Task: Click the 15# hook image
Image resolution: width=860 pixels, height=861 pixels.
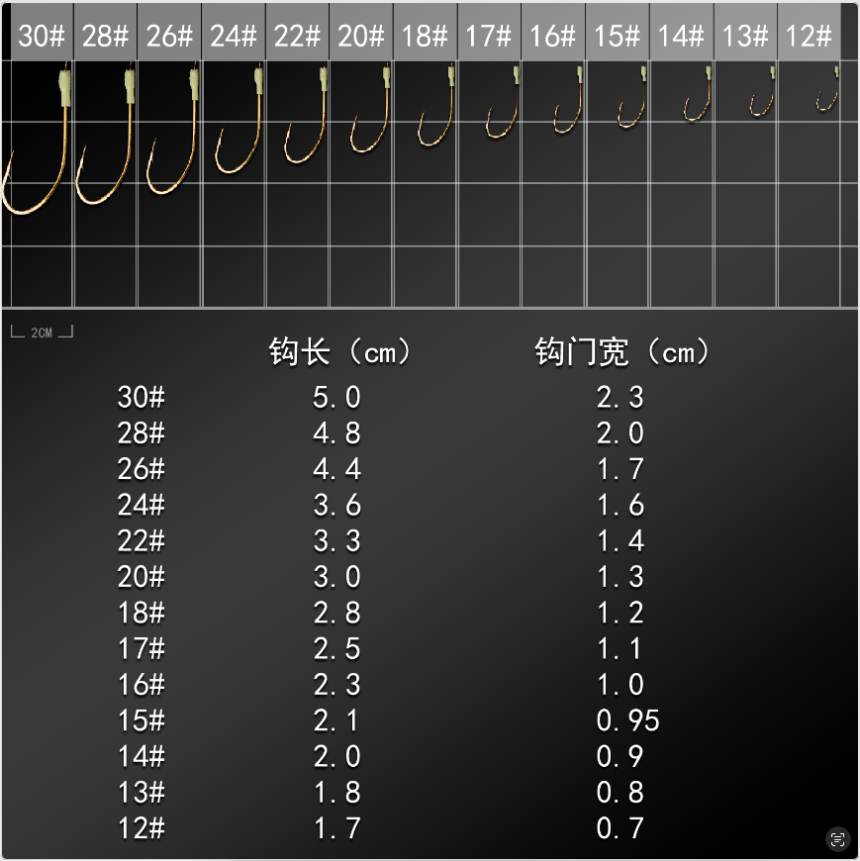Action: tap(632, 101)
